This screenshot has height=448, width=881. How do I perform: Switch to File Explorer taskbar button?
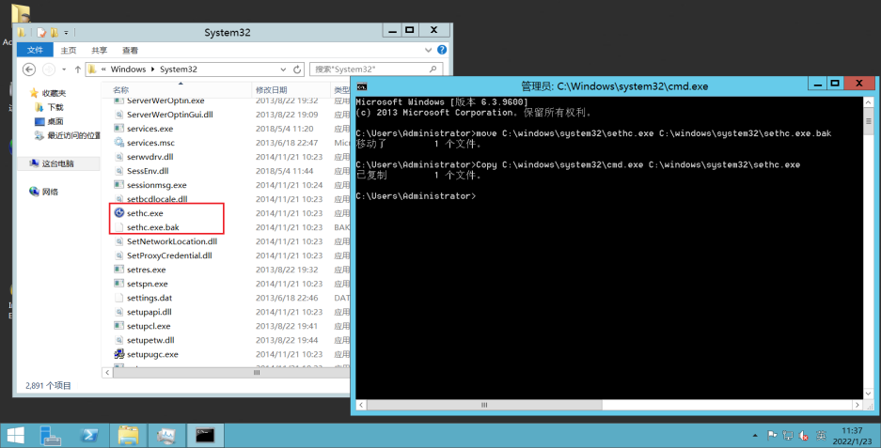pyautogui.click(x=128, y=435)
